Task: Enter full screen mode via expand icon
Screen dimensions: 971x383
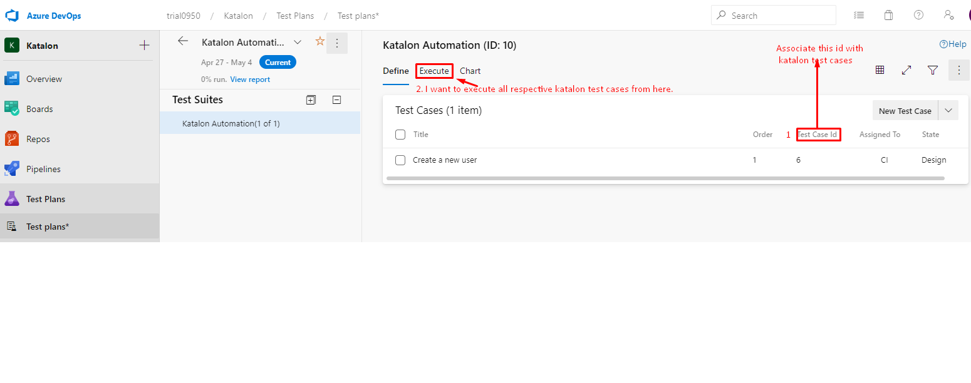Action: tap(906, 69)
